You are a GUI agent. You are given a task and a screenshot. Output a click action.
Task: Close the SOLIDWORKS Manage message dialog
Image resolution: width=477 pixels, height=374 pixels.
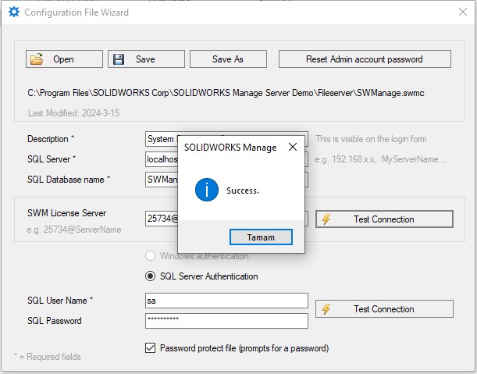[x=292, y=147]
